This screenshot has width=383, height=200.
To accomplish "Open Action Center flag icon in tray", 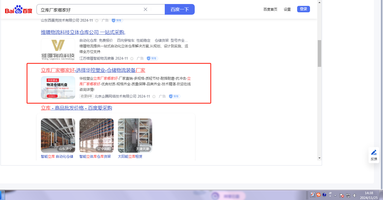I will [x=342, y=195].
